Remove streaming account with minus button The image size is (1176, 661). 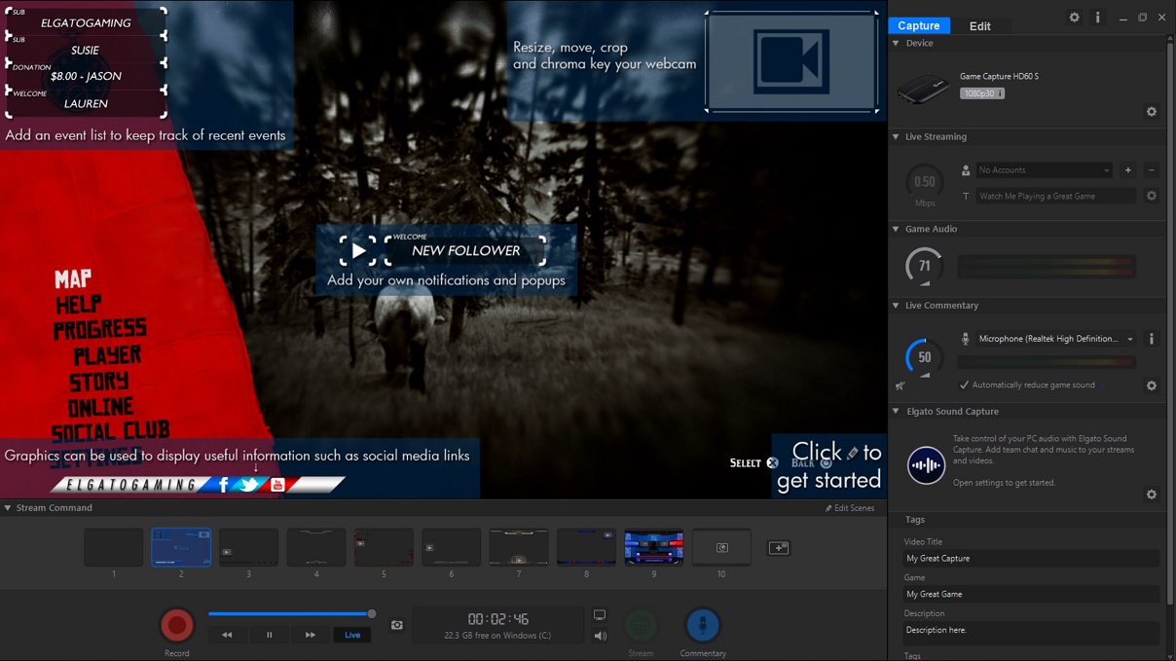coord(1152,170)
